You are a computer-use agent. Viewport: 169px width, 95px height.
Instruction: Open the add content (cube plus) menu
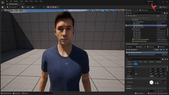click(23, 7)
